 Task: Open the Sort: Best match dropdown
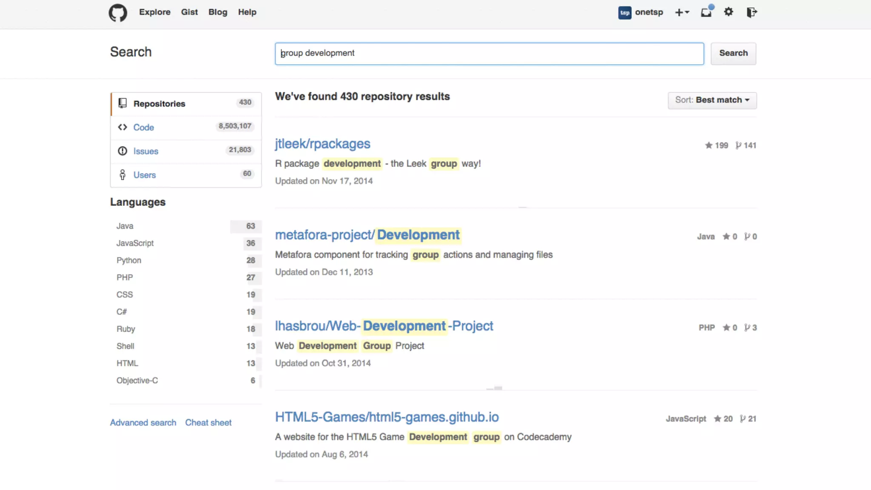tap(712, 100)
